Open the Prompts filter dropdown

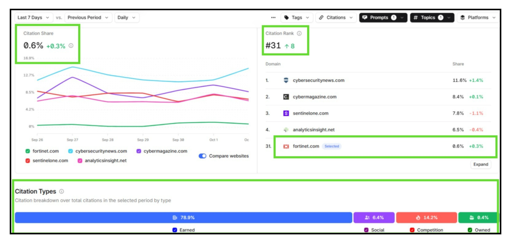click(x=383, y=18)
